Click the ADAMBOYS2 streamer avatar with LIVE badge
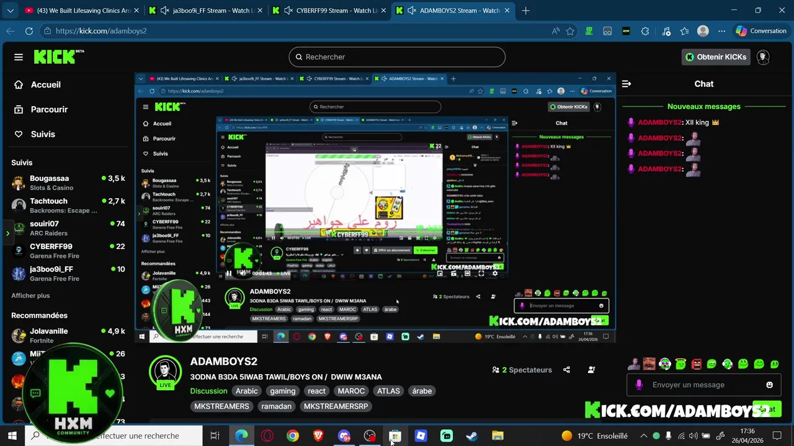The width and height of the screenshot is (794, 446). click(165, 372)
